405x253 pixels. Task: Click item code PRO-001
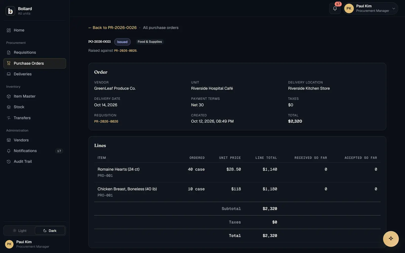point(105,195)
